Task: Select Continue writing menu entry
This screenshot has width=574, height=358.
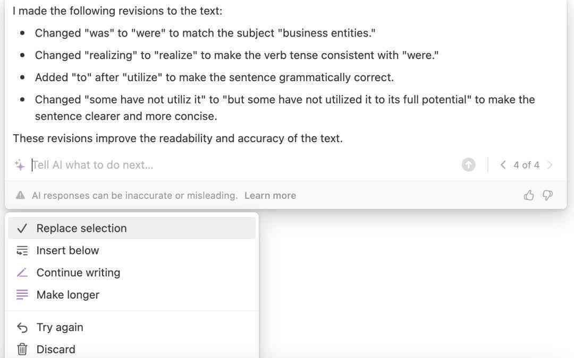Action: click(132, 273)
